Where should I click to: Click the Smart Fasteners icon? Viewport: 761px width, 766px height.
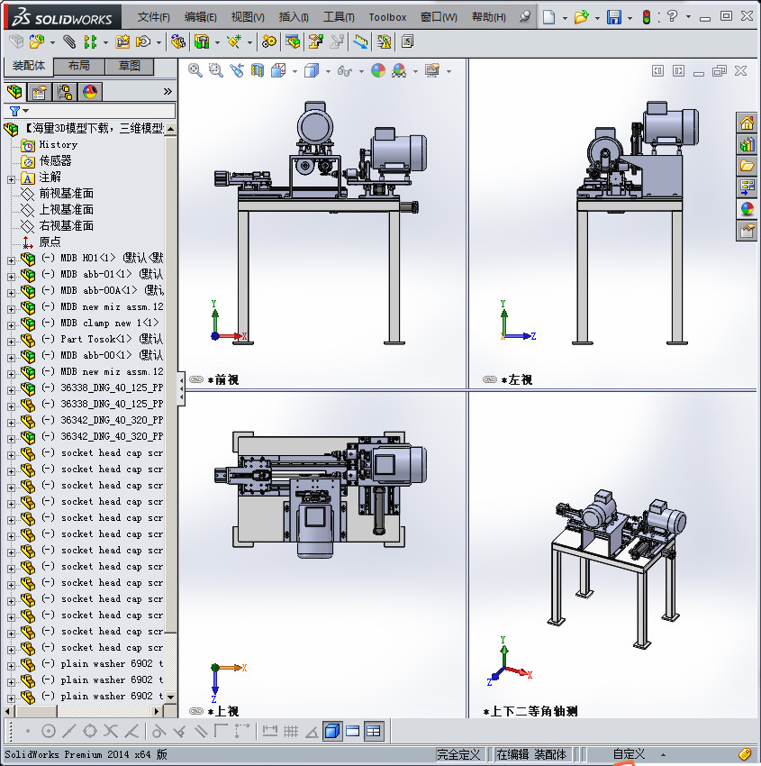point(122,42)
